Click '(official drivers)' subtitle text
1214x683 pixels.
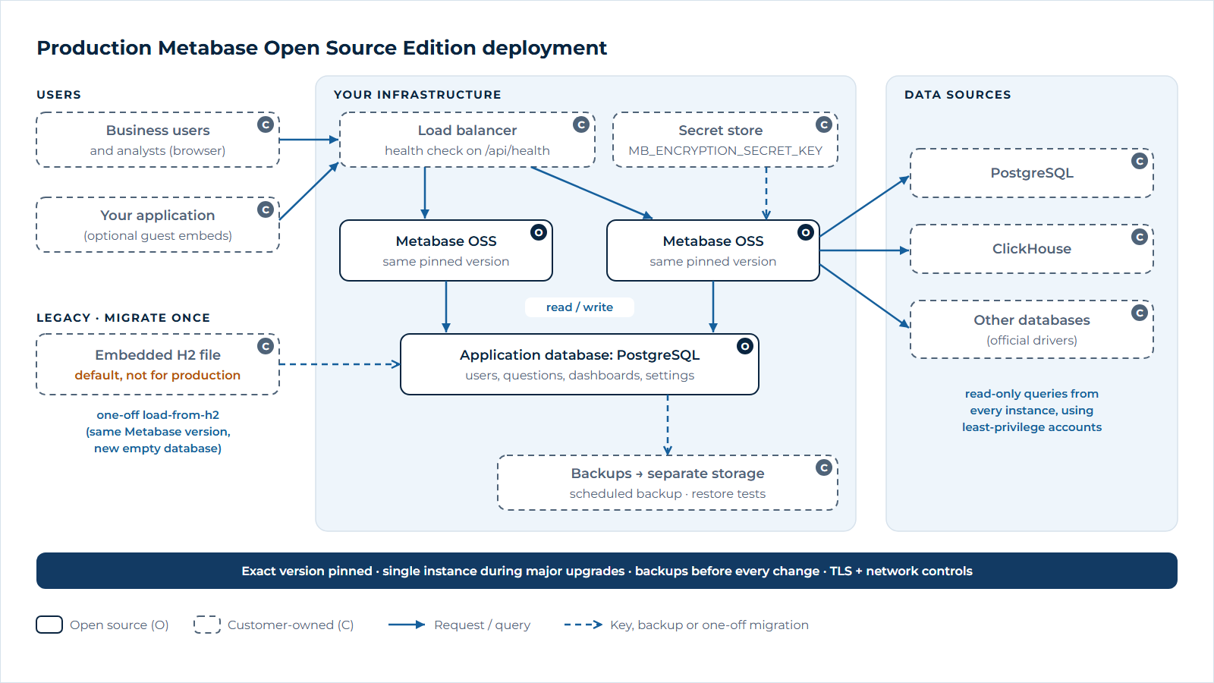pyautogui.click(x=1032, y=340)
